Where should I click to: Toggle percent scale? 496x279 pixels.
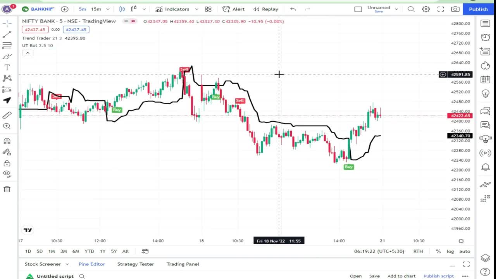point(438,251)
